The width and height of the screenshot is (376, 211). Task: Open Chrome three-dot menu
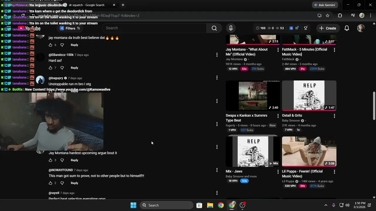point(370,16)
